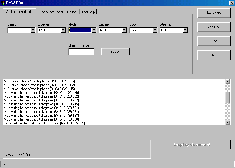Click the Display document button
The width and height of the screenshot is (235, 168).
click(192, 144)
